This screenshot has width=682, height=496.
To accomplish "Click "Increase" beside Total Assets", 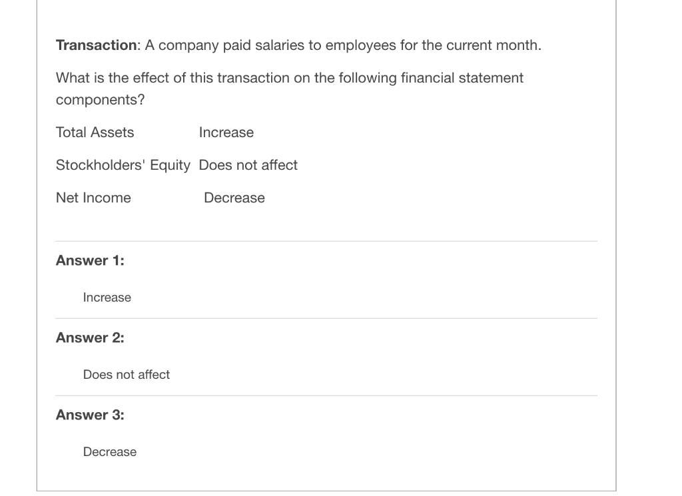I will [x=226, y=132].
